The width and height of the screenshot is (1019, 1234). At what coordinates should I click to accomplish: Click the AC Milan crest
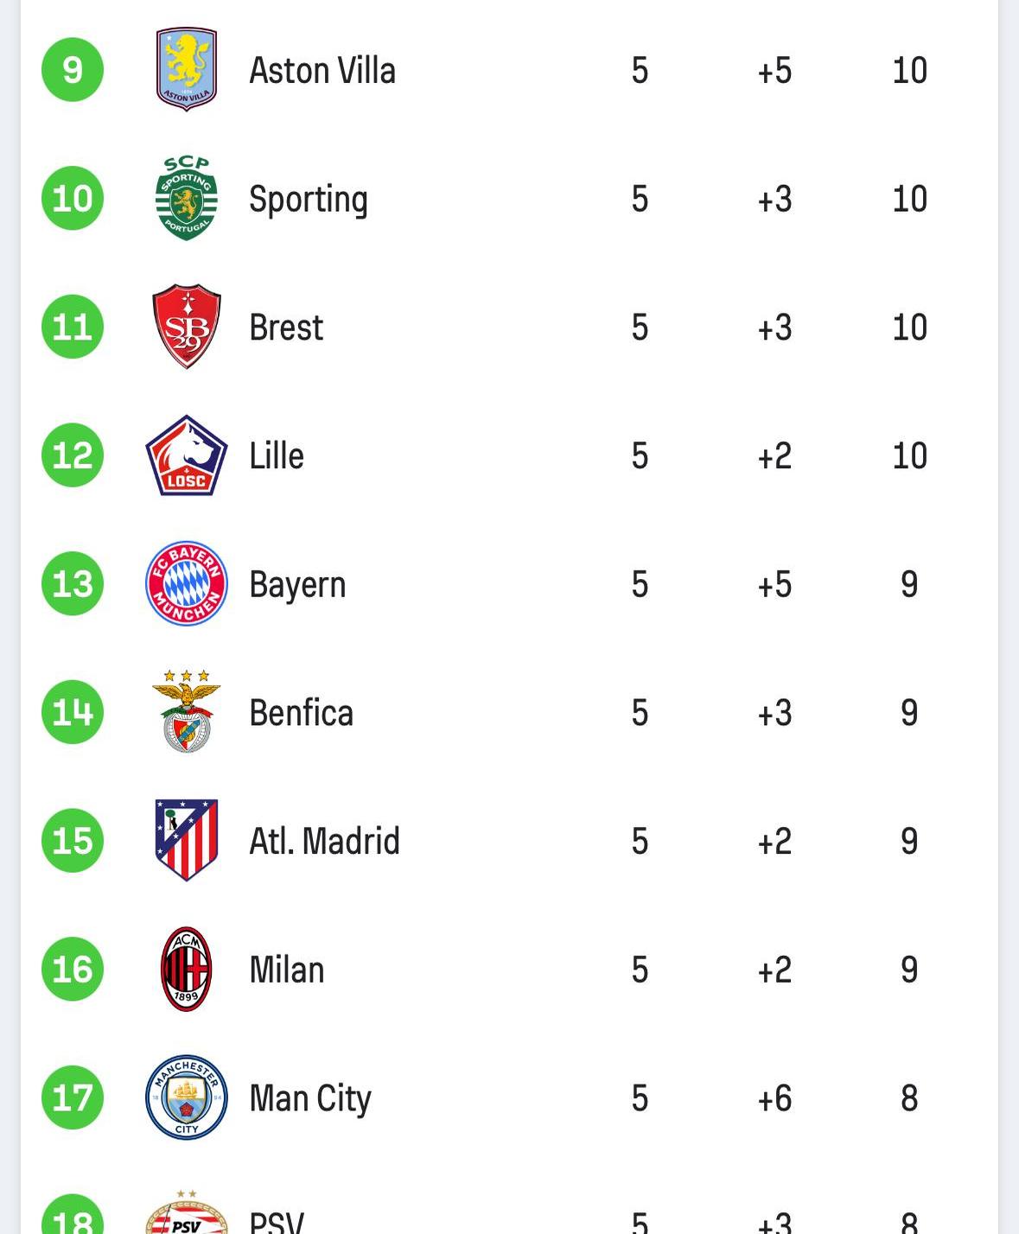click(x=186, y=969)
